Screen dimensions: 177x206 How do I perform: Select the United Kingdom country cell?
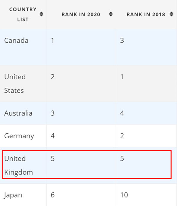pyautogui.click(x=18, y=165)
